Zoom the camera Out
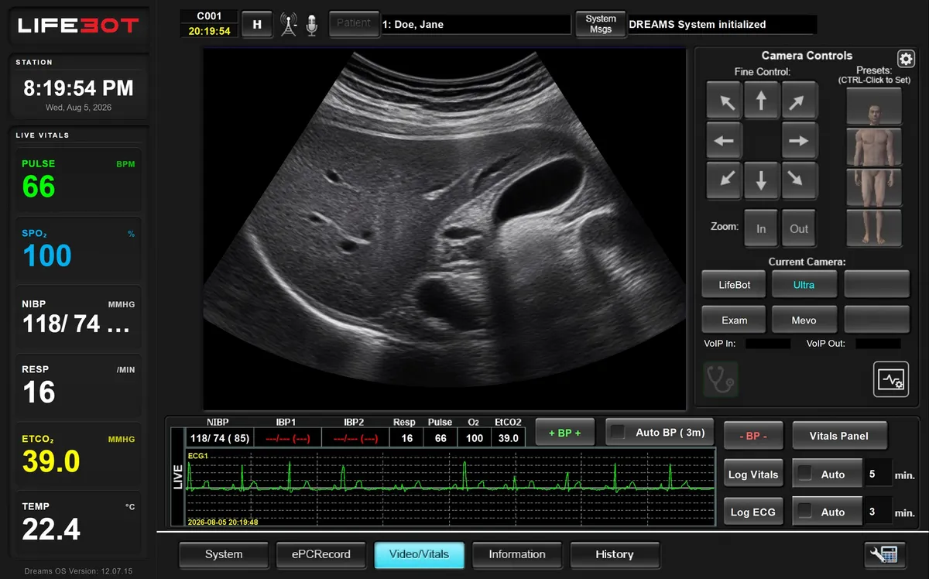Image resolution: width=929 pixels, height=579 pixels. pos(799,228)
